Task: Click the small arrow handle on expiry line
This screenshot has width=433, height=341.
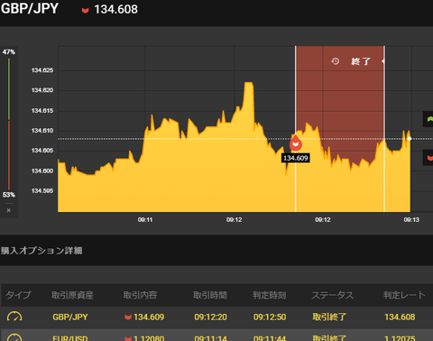Action: pyautogui.click(x=383, y=61)
